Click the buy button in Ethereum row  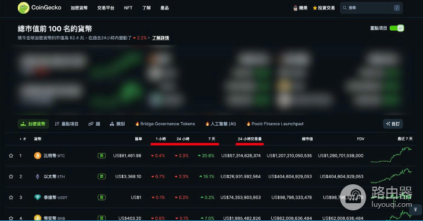[101, 177]
